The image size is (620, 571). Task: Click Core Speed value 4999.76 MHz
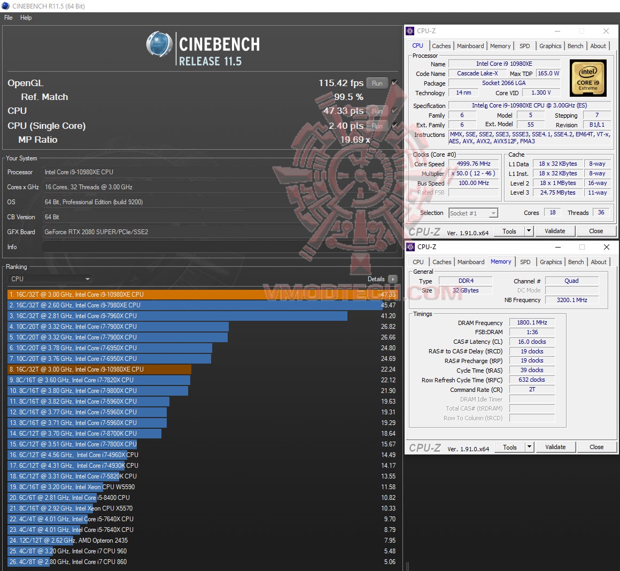pyautogui.click(x=474, y=164)
